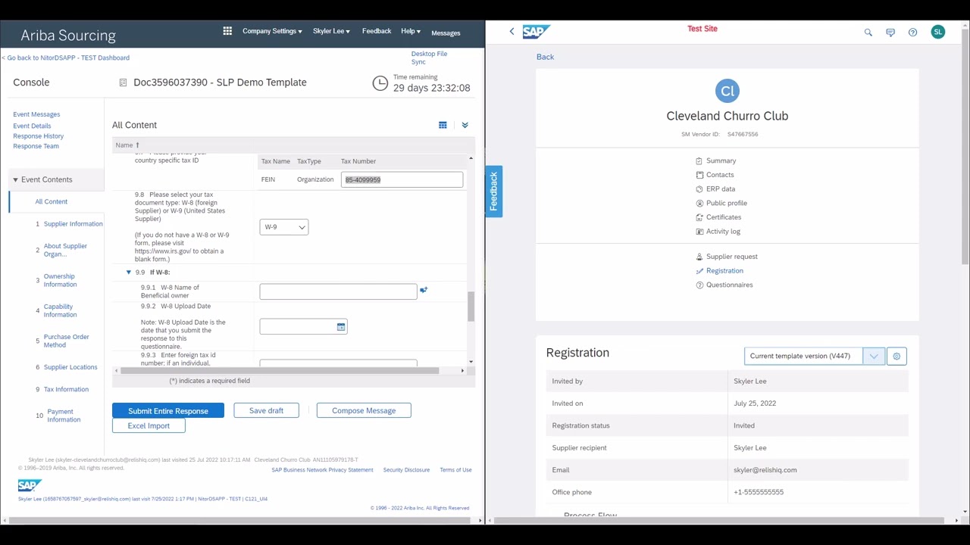The image size is (970, 545).
Task: Click Submit Entire Response button
Action: point(168,411)
